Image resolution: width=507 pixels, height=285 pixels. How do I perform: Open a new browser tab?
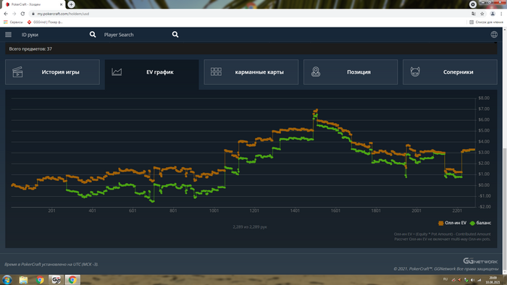pyautogui.click(x=71, y=4)
